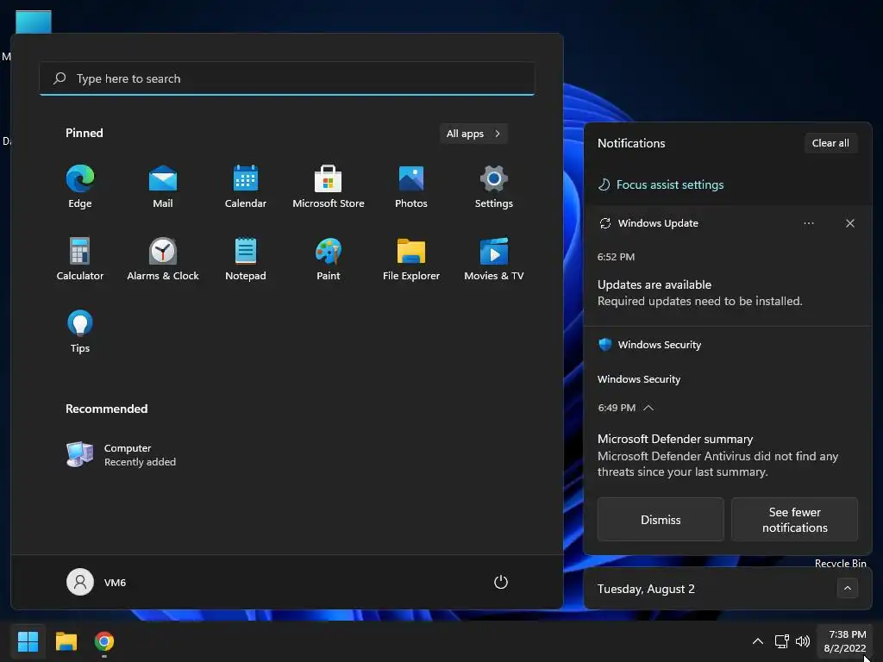Click the volume speaker icon
The image size is (883, 662).
[x=803, y=641]
